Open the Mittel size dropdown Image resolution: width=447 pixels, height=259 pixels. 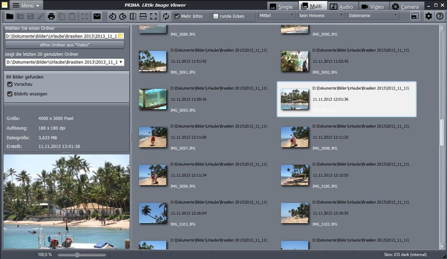(x=276, y=16)
